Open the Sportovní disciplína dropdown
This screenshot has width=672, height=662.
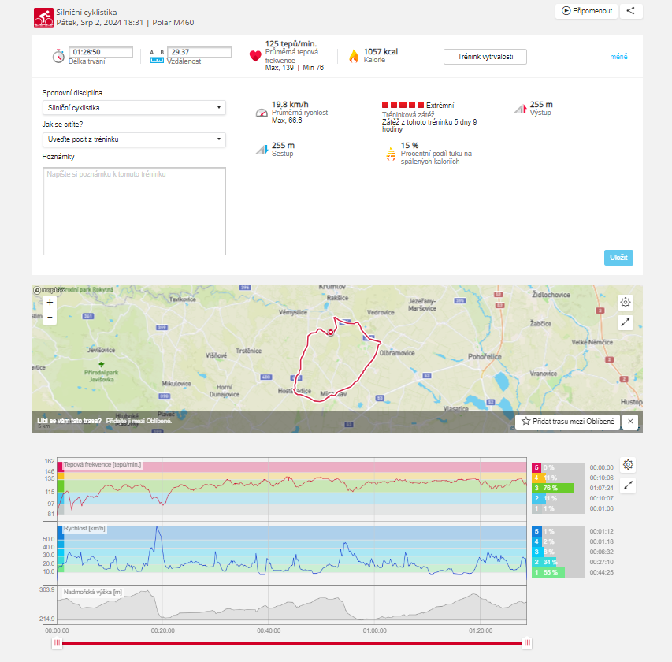coord(134,108)
